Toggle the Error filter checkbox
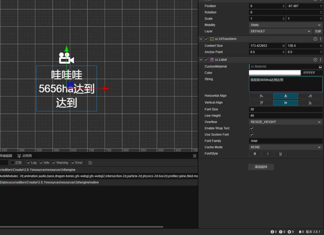The height and width of the screenshot is (235, 324). pos(73,163)
